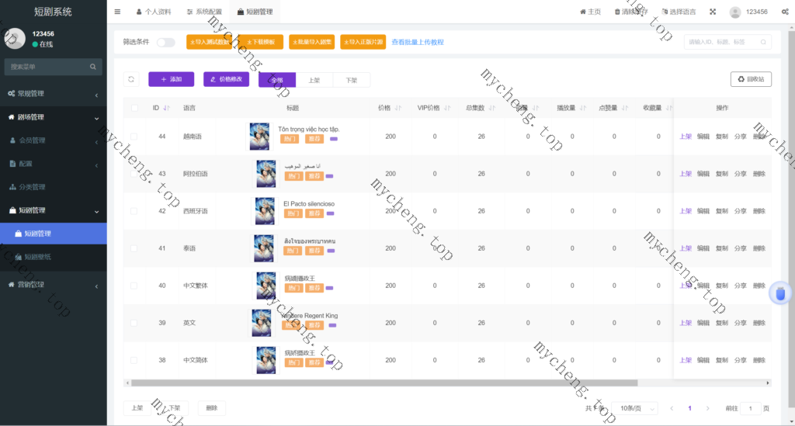Go to the next page with the right arrow
This screenshot has width=795, height=426.
707,408
